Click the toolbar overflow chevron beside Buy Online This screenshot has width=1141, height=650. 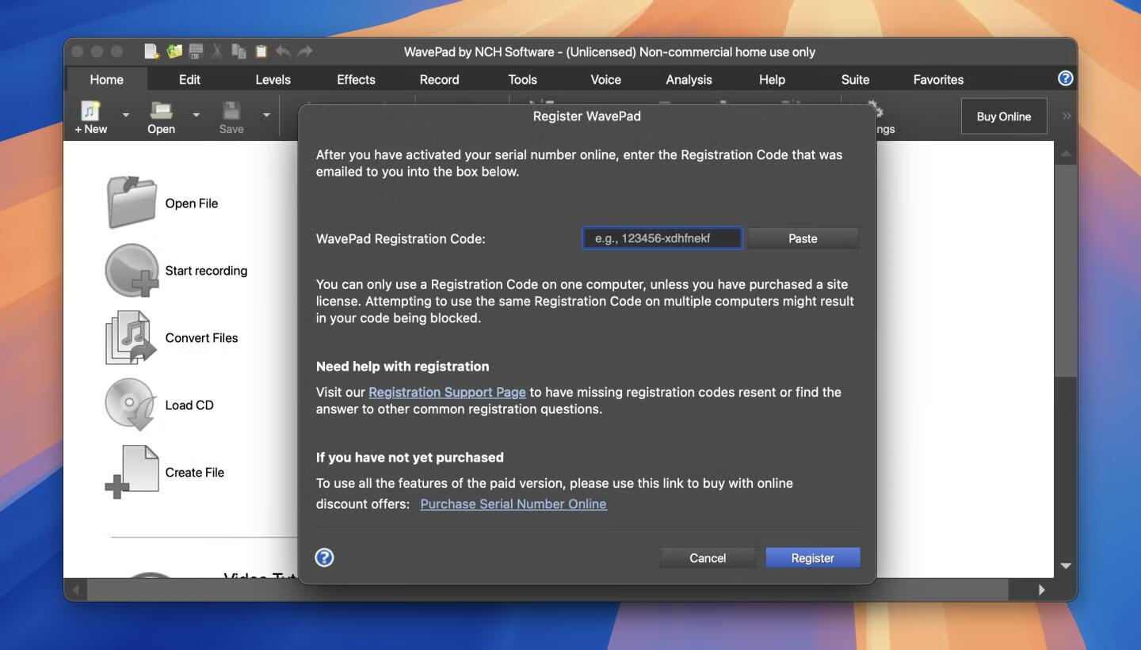point(1067,116)
